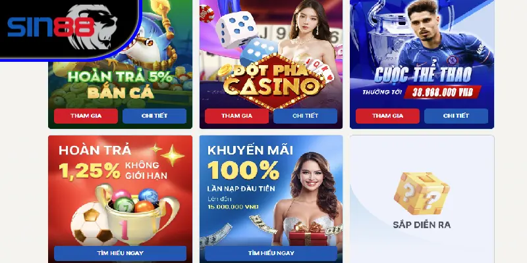Click Tham Gia under Đột Phá Casino
Viewport: 527px width, 263px height.
[236, 116]
